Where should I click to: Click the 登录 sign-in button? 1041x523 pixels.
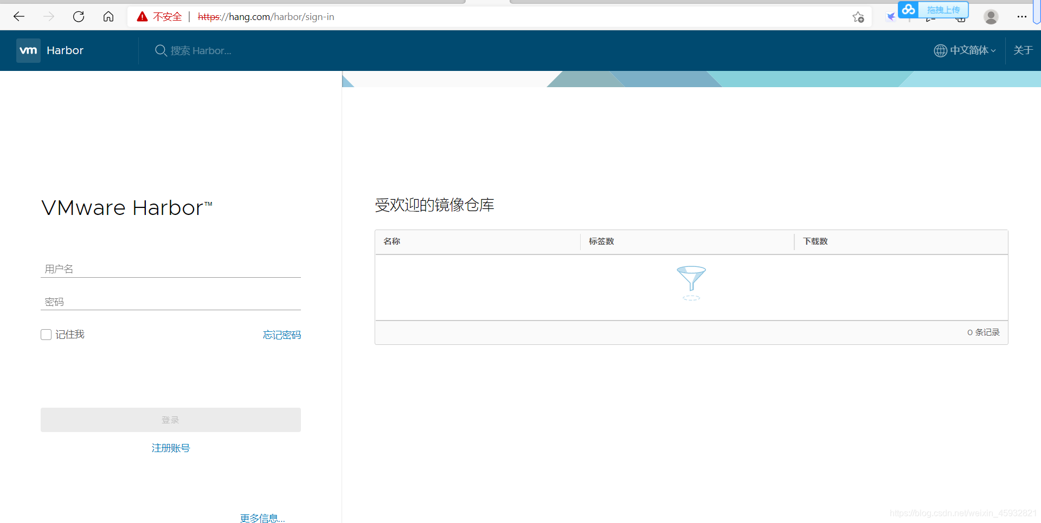point(170,420)
